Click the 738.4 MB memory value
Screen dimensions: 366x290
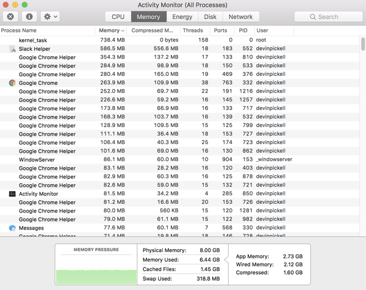click(x=112, y=40)
